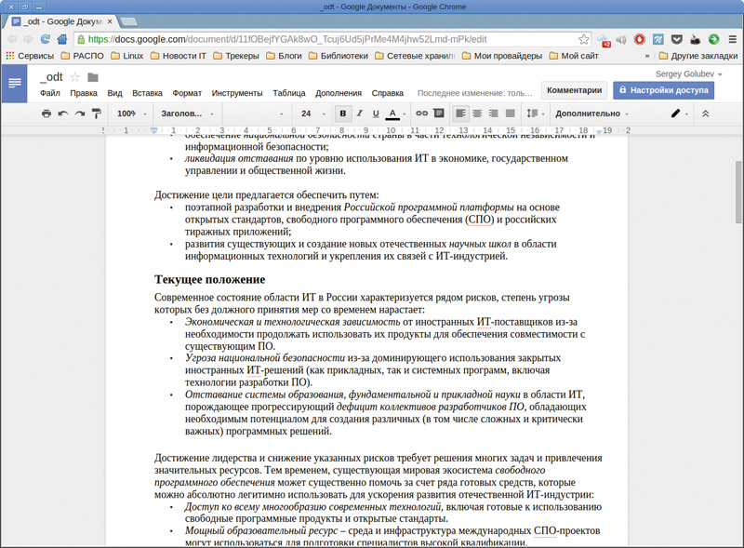Screen dimensions: 744x548
Task: Toggle bold formatting
Action: [x=342, y=114]
